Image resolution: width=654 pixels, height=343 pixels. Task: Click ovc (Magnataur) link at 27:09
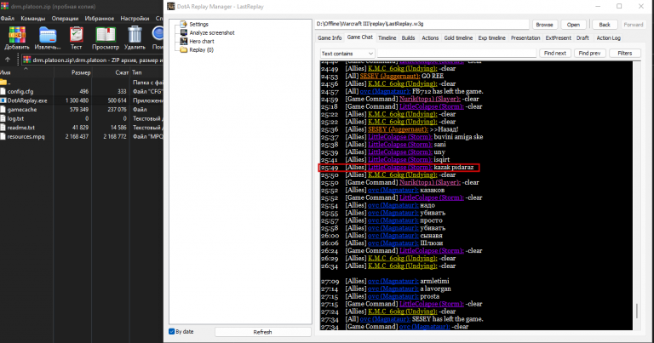tap(393, 282)
